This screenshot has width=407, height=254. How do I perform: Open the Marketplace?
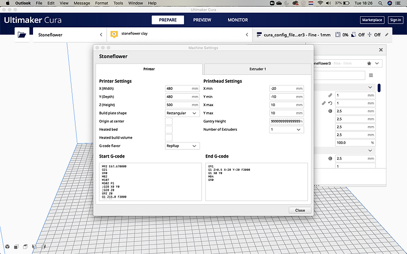(x=372, y=20)
